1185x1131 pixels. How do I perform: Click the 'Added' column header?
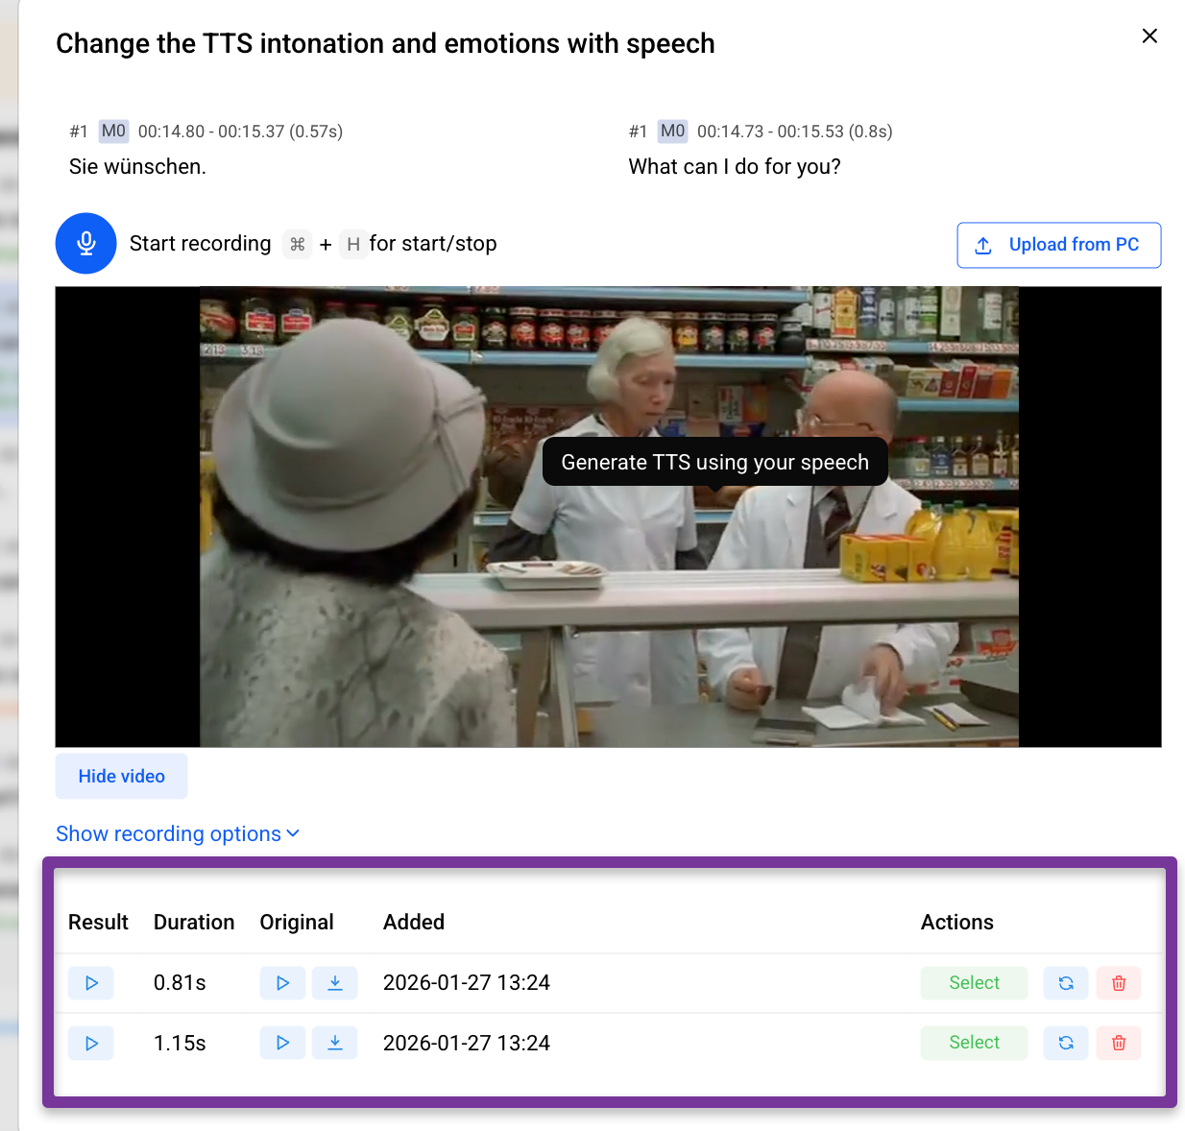414,923
